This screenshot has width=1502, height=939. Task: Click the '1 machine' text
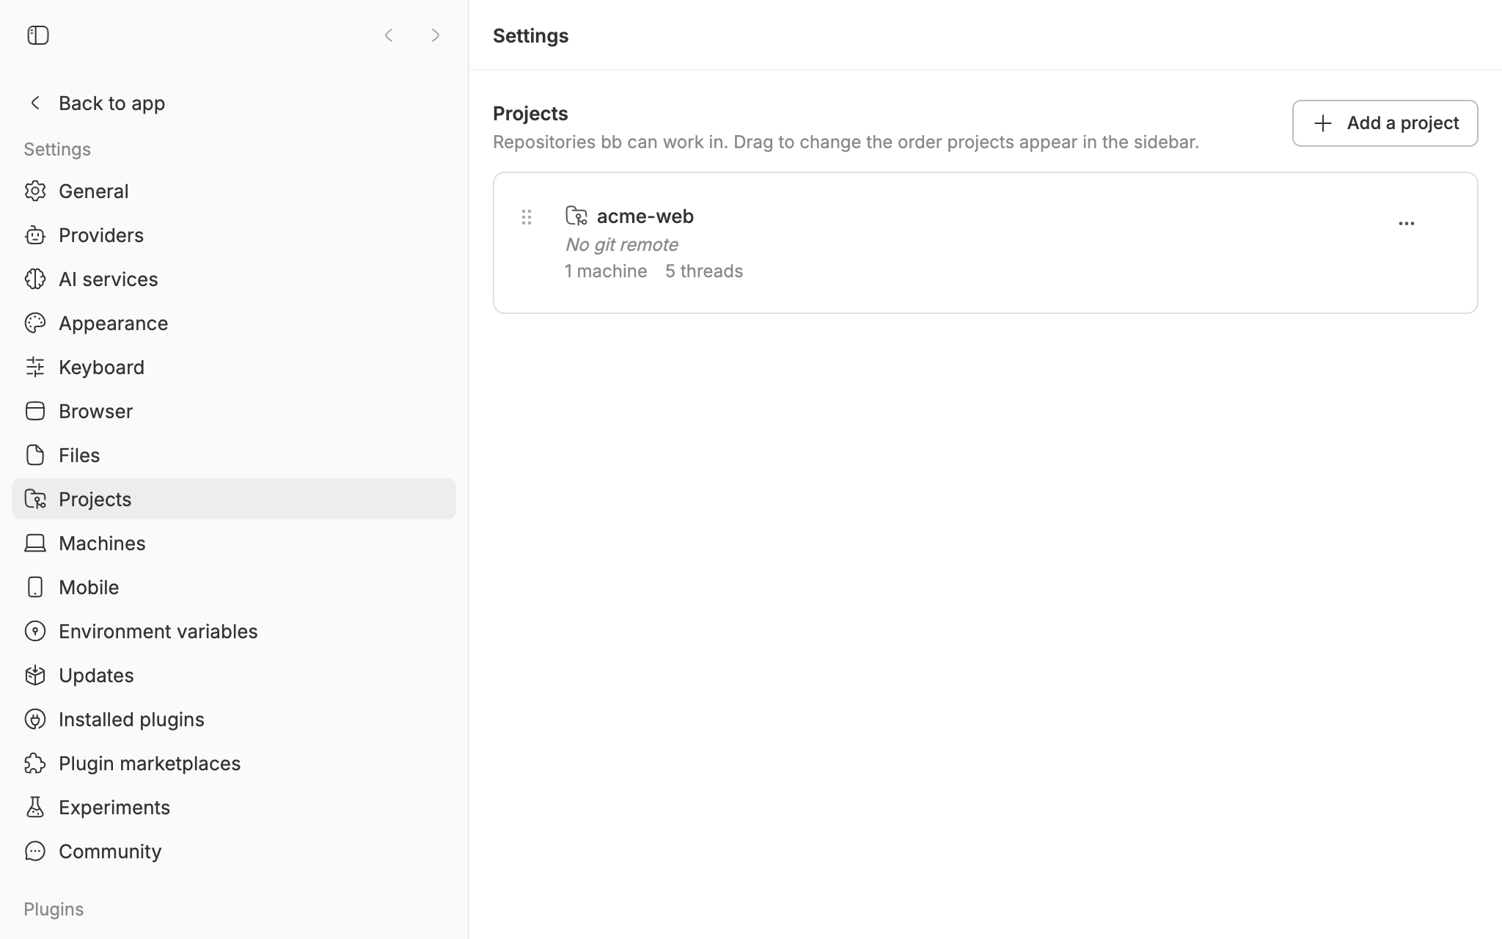point(606,271)
